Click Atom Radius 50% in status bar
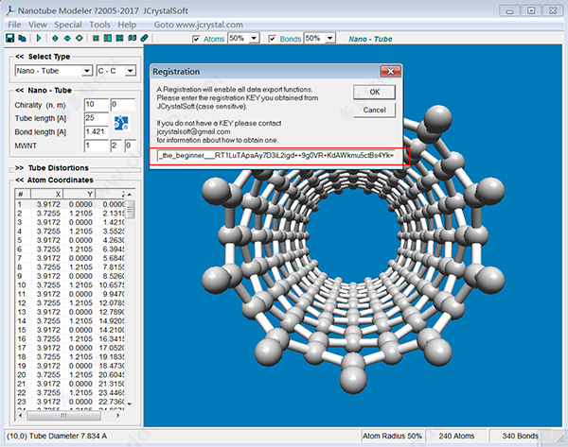Viewport: 568px width, 447px height. coord(392,436)
